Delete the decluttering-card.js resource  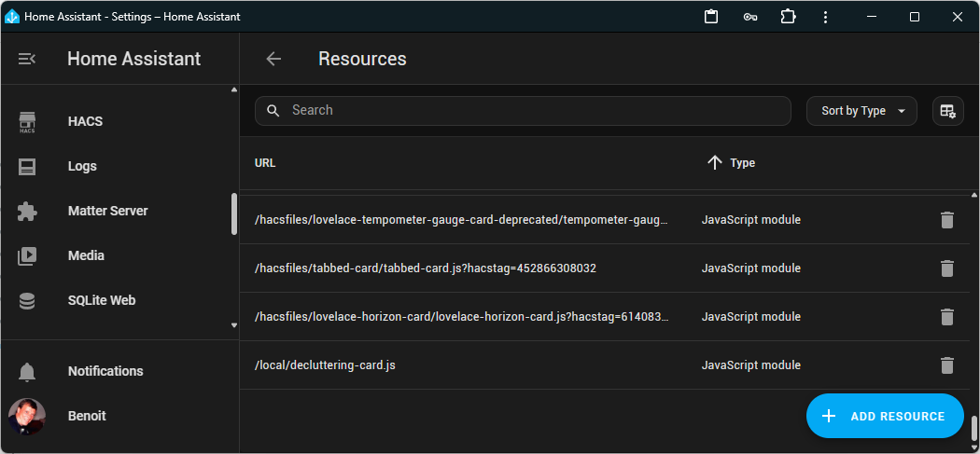coord(947,365)
